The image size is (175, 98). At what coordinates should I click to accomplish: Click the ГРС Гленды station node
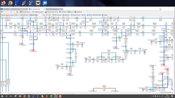(145, 51)
